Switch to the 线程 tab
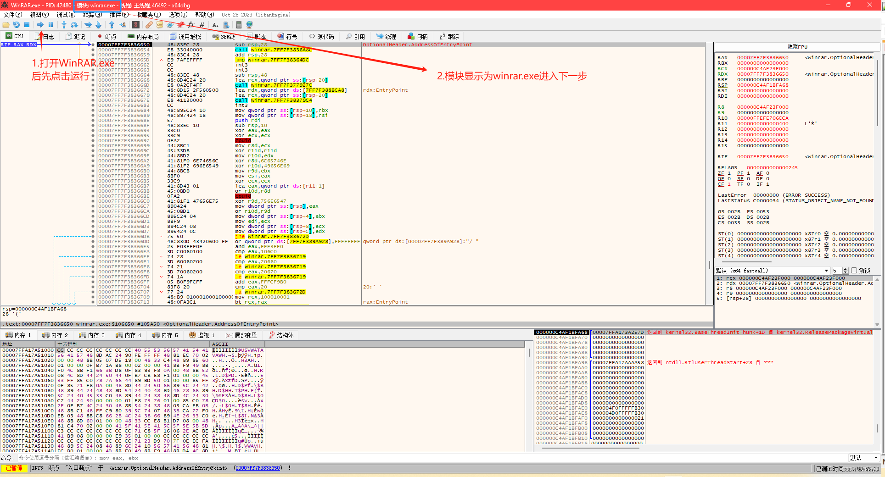The image size is (885, 477). 386,37
